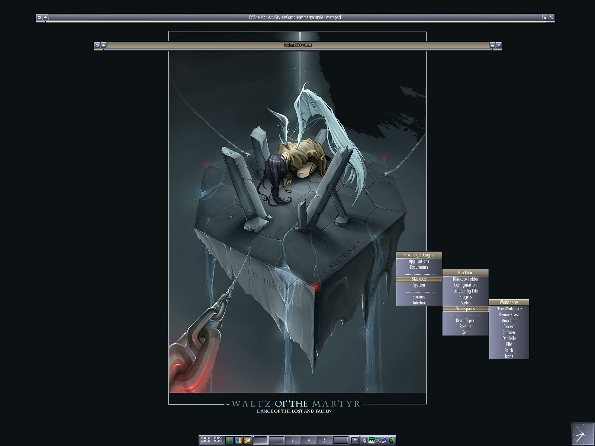This screenshot has width=595, height=446.
Task: Click the green figure tray icon
Action: 391,440
